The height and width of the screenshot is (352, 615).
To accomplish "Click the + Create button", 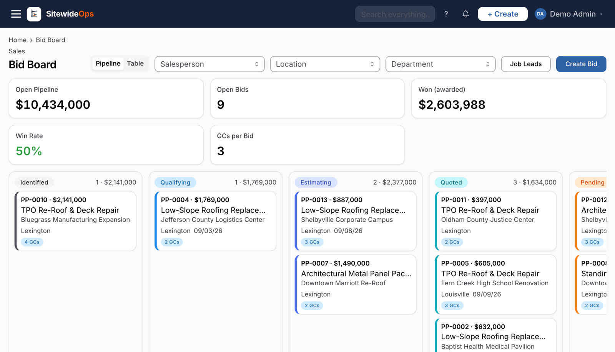I will 502,14.
